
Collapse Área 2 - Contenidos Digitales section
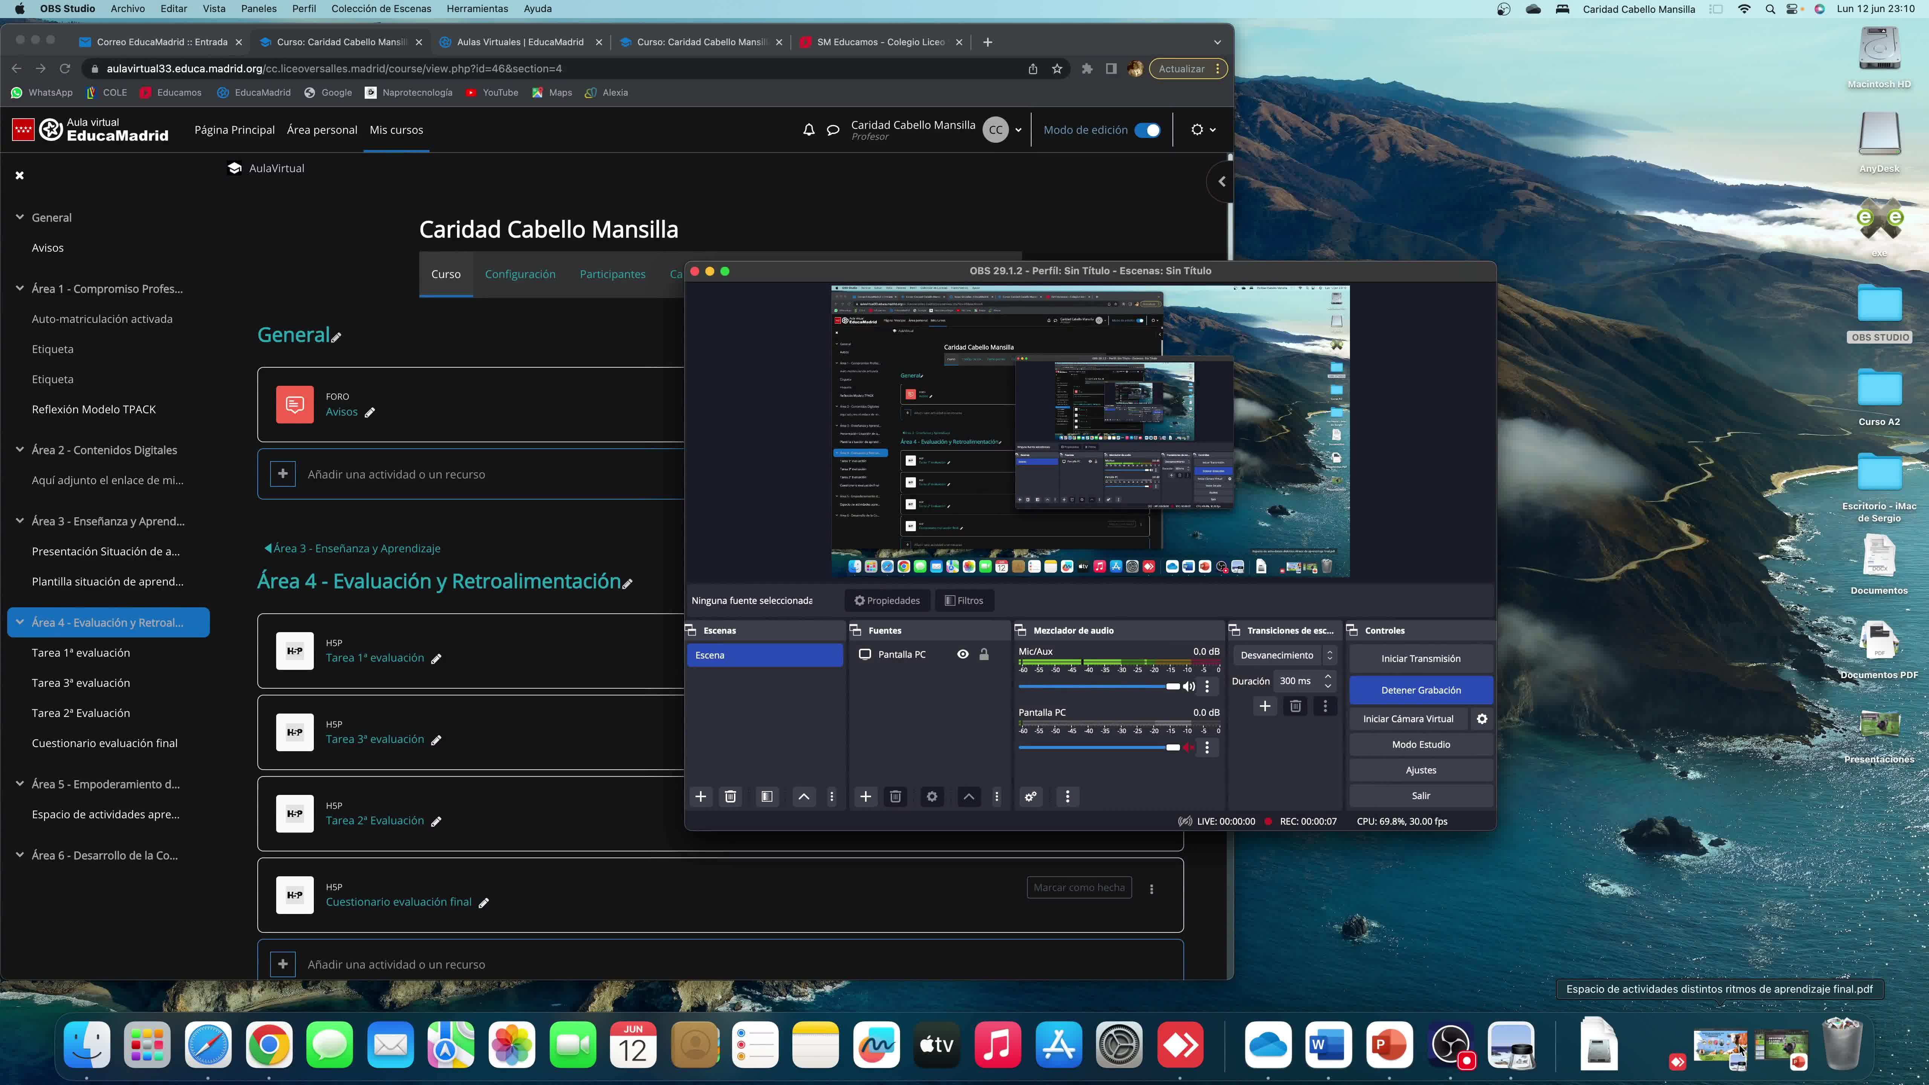coord(20,450)
